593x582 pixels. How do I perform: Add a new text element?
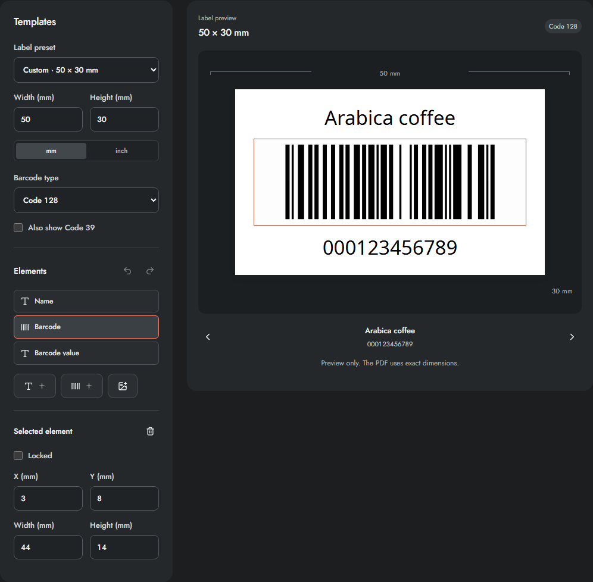pyautogui.click(x=35, y=386)
